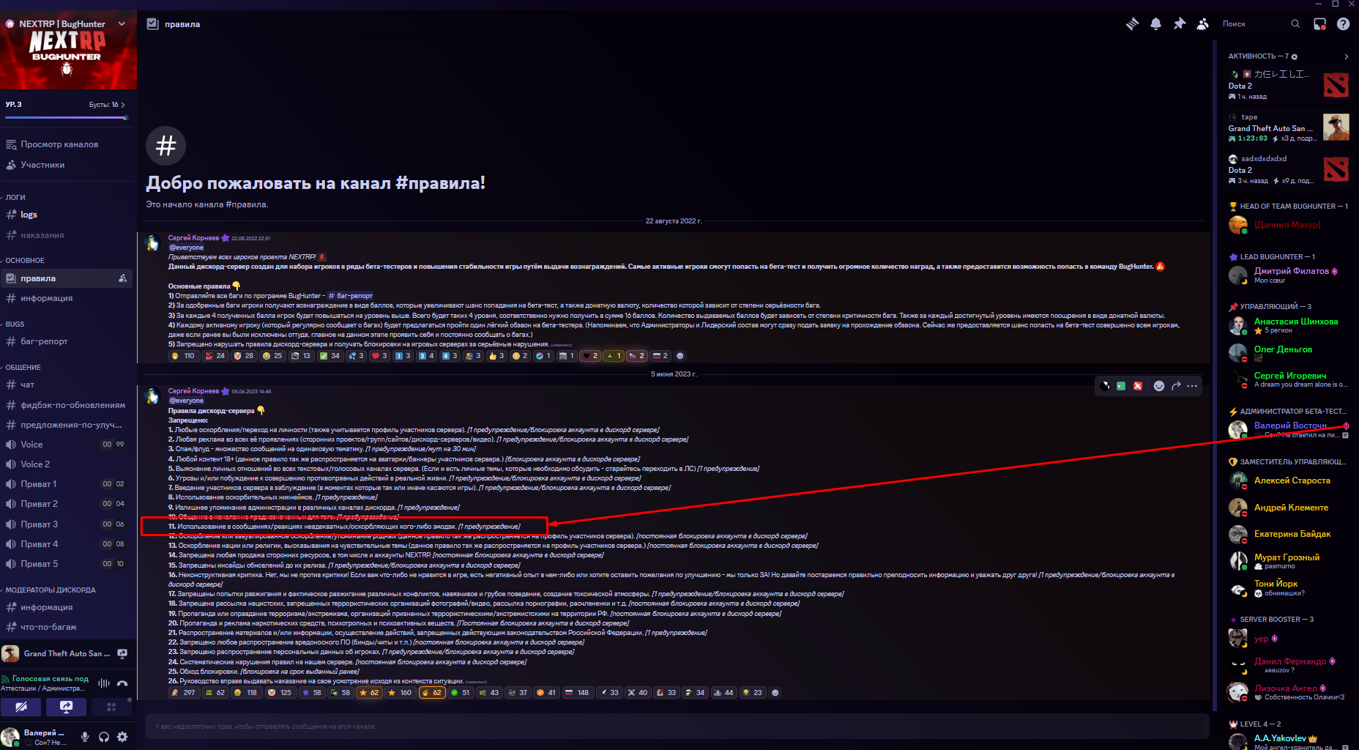Image resolution: width=1359 pixels, height=750 pixels.
Task: Toggle the member list icon in header
Action: click(x=1202, y=24)
